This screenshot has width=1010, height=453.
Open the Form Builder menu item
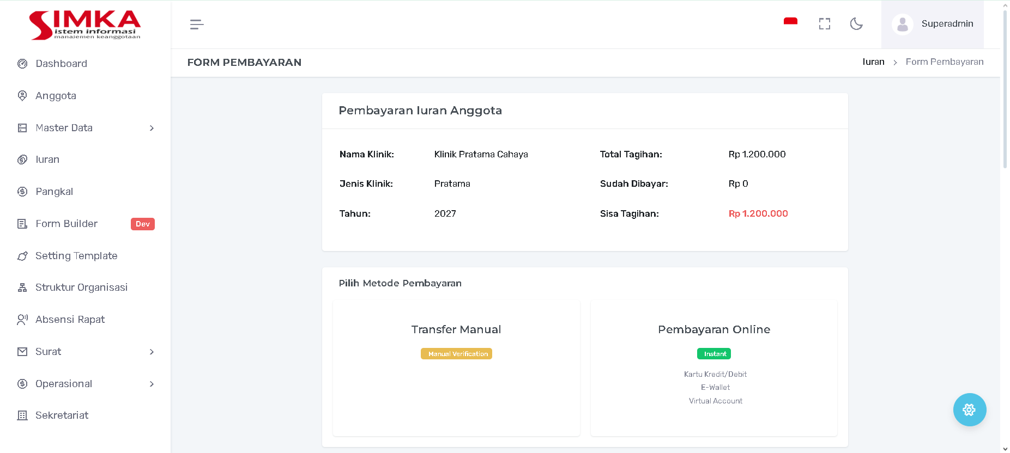66,224
